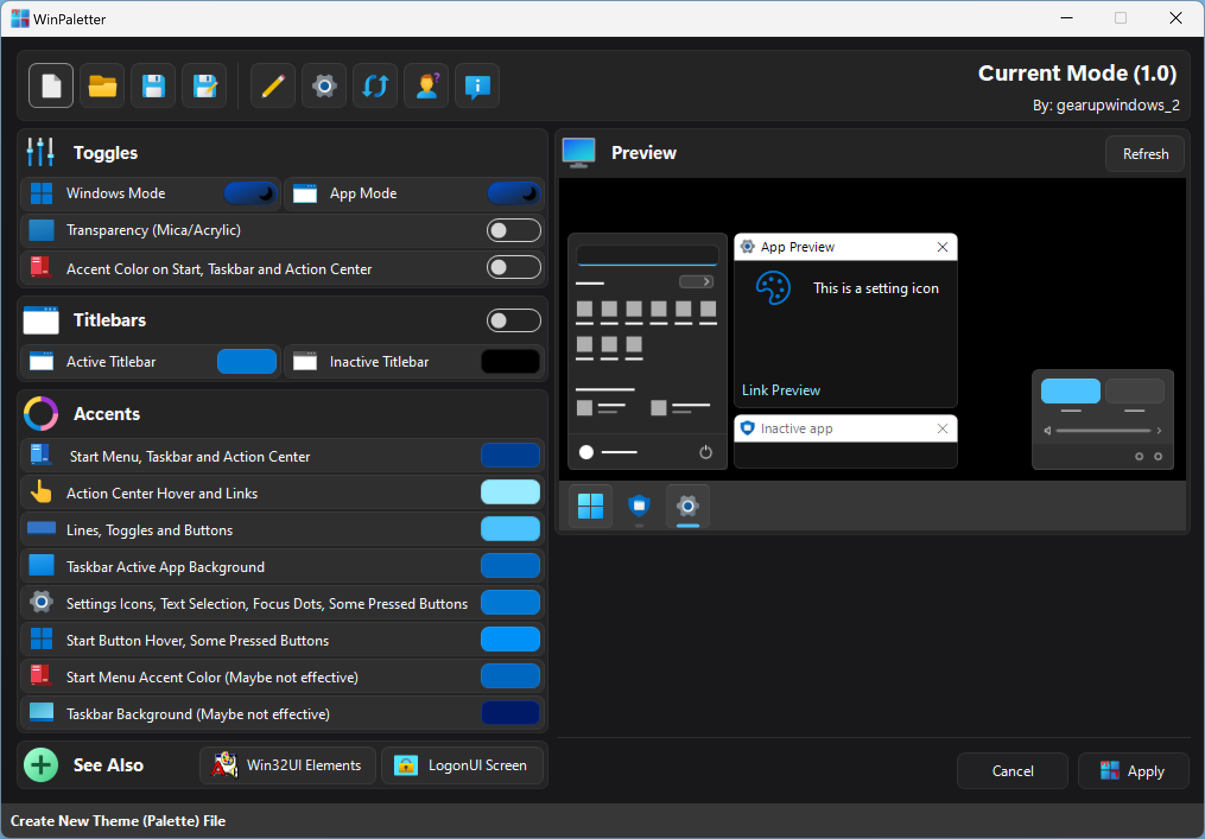Click the gear icon in preview taskbar

[688, 506]
